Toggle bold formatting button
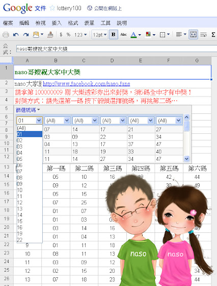Viewport: 217px width, 286px height. coord(113,35)
